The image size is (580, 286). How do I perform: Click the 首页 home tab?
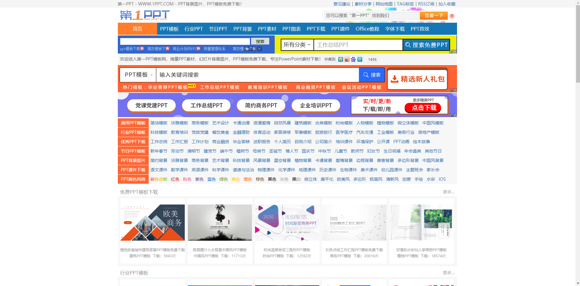137,29
